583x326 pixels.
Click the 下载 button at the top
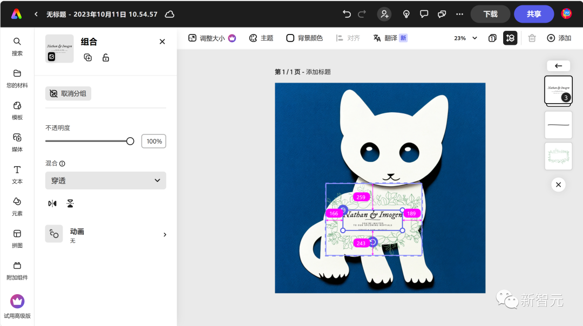click(490, 14)
